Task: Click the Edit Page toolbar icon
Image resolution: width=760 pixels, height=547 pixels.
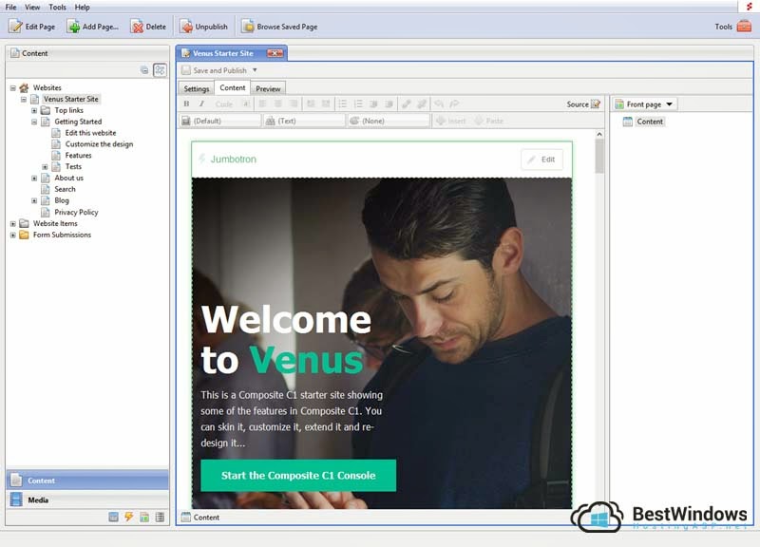Action: tap(15, 27)
